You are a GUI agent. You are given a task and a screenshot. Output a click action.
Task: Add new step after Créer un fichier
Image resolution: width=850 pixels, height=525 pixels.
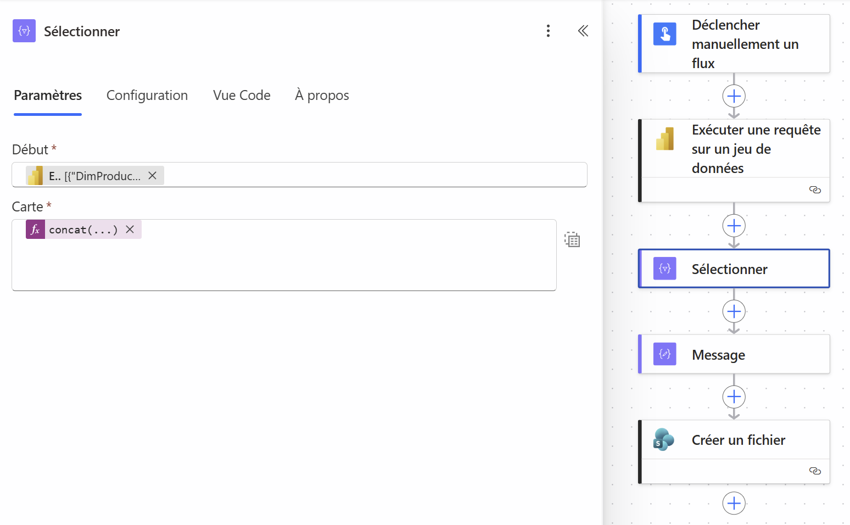coord(734,503)
